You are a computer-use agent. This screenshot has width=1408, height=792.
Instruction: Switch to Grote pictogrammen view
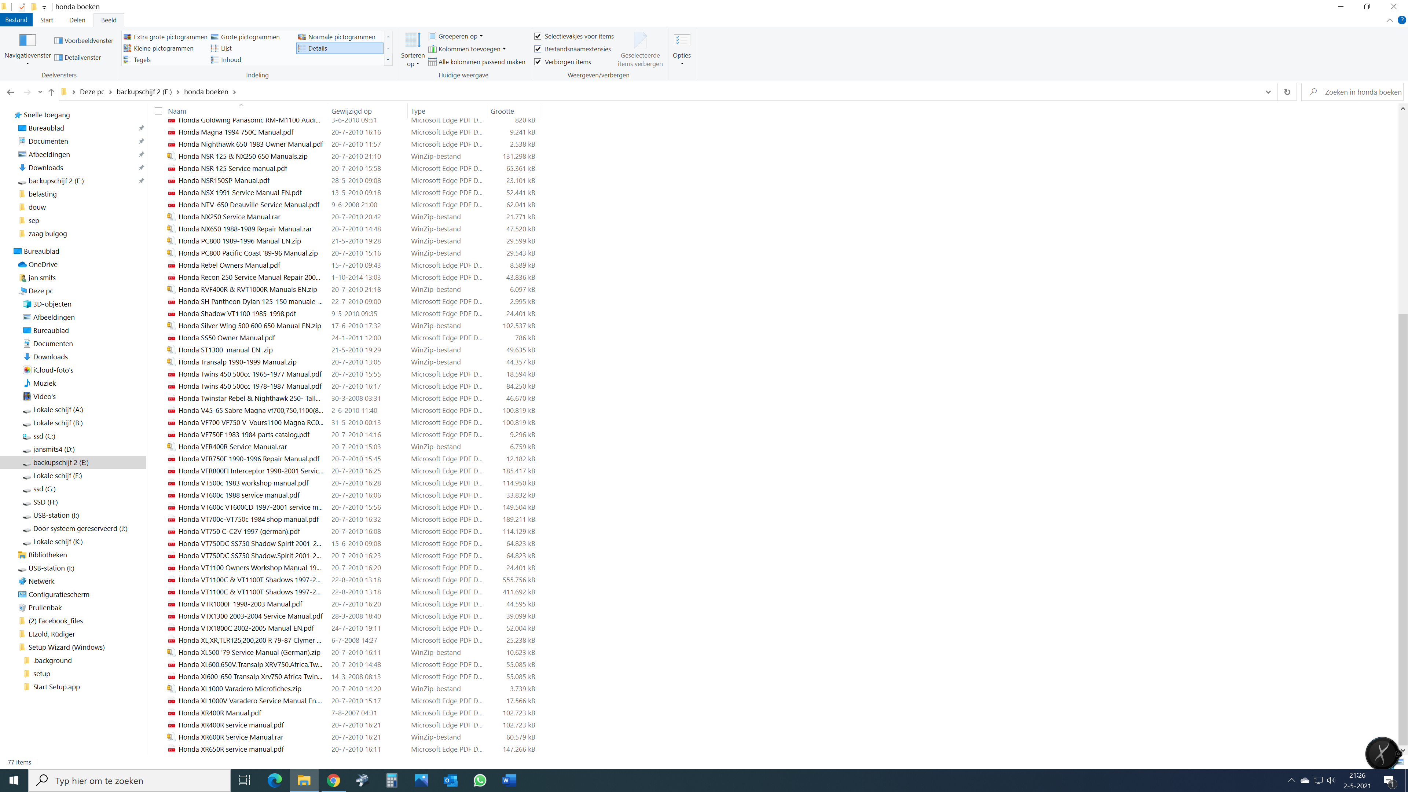[245, 37]
